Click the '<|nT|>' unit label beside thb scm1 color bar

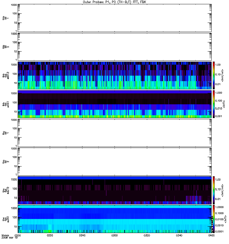(x=224, y=104)
